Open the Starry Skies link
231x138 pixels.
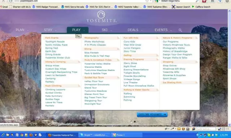(130, 63)
